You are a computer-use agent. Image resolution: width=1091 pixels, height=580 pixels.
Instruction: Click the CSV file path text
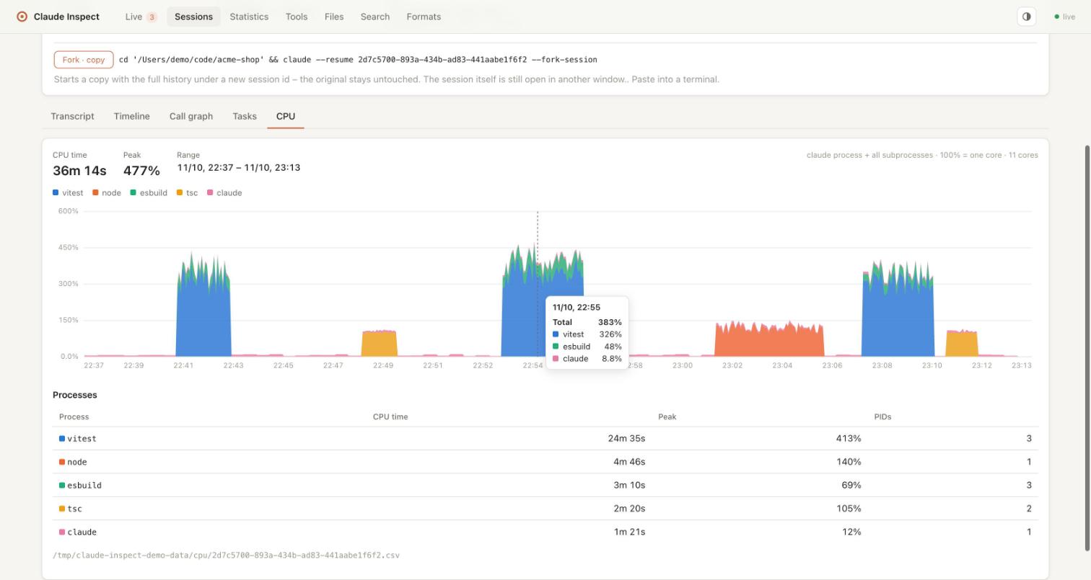click(226, 556)
